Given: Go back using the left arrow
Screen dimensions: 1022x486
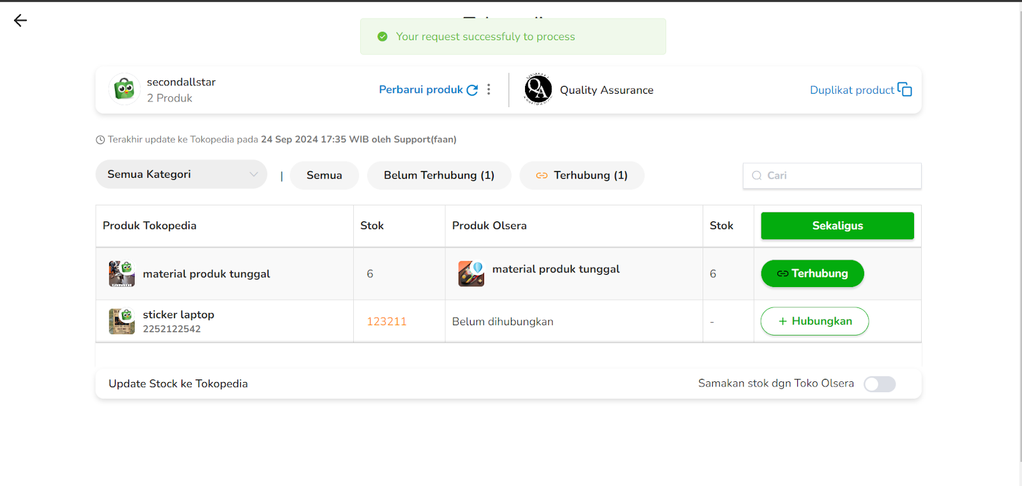Looking at the screenshot, I should tap(20, 20).
